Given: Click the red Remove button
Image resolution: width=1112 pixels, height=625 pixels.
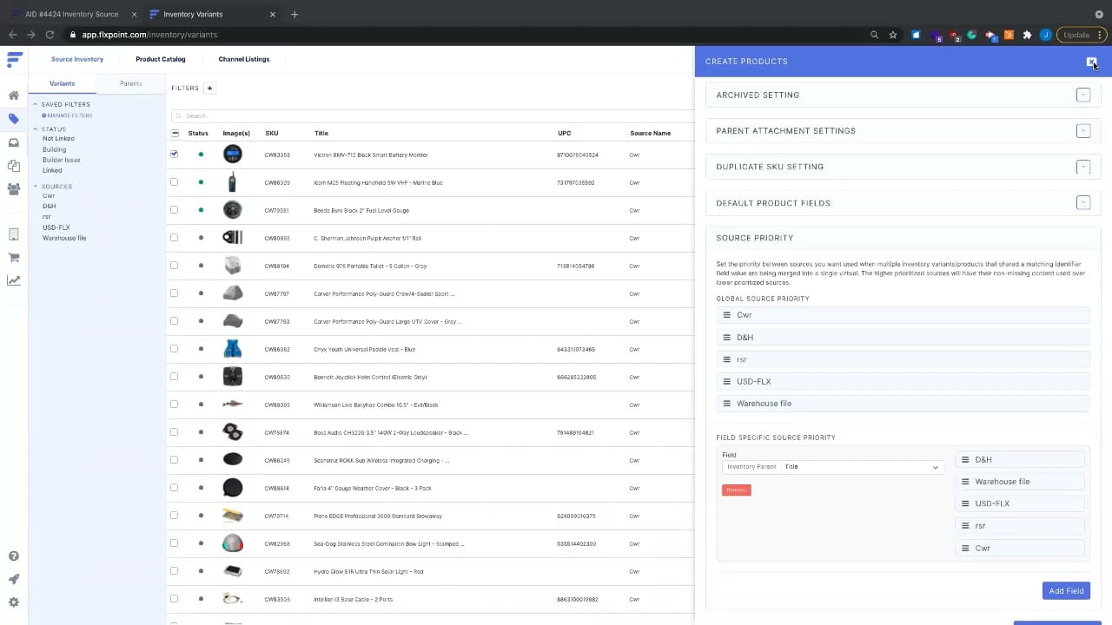Looking at the screenshot, I should (737, 490).
